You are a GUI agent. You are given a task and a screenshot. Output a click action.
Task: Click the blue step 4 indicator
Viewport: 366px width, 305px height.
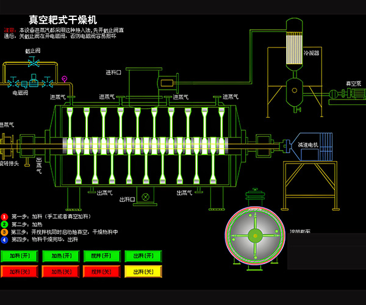coord(4,239)
